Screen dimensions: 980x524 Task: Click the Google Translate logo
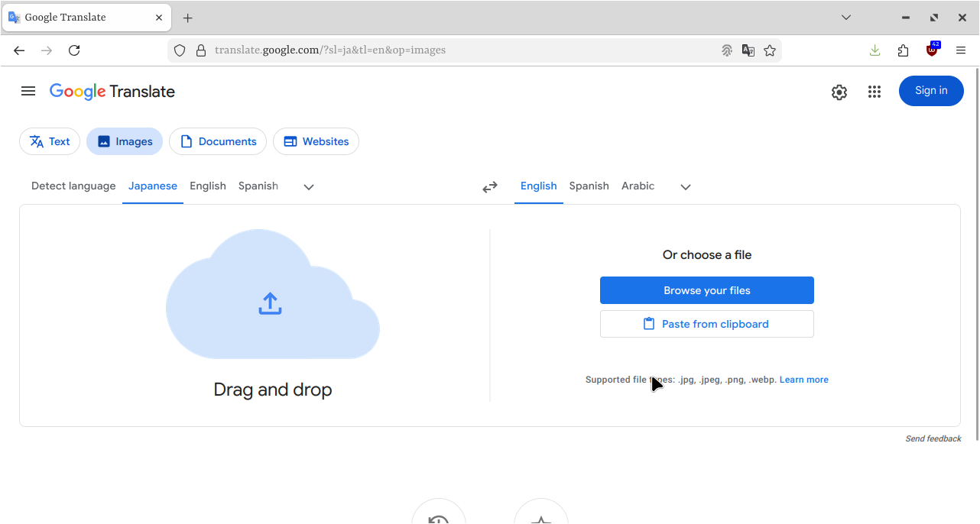(112, 92)
